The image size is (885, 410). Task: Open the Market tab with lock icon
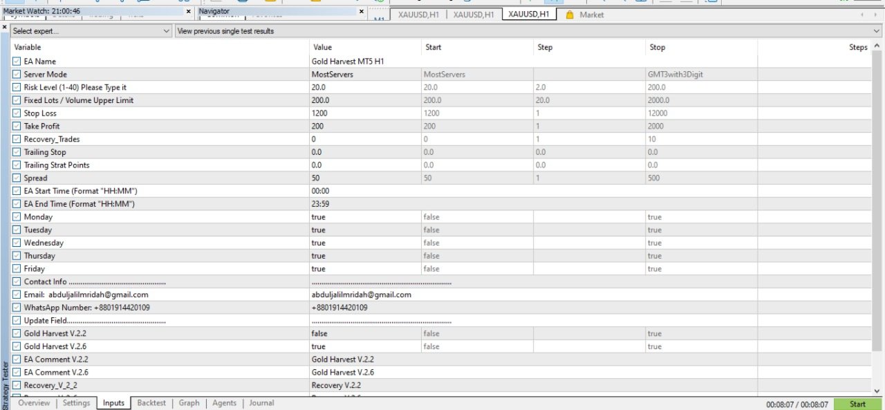[x=584, y=15]
